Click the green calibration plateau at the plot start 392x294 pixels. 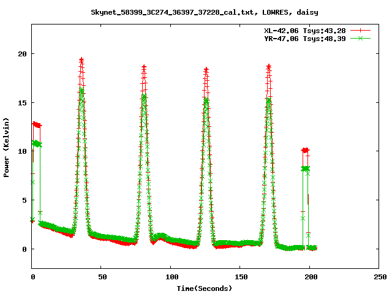point(36,143)
